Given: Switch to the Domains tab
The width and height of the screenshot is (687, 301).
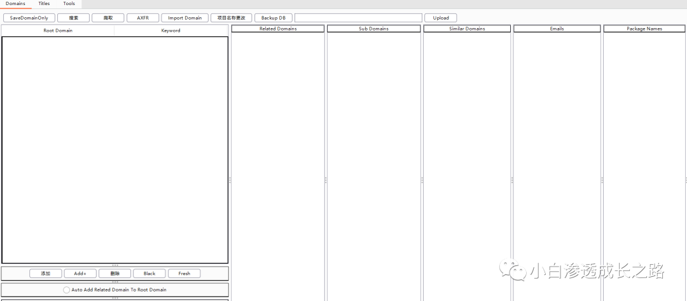Looking at the screenshot, I should tap(15, 4).
